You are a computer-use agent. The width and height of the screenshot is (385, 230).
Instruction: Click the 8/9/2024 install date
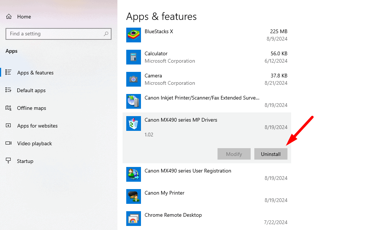[277, 39]
